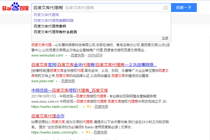Screen dimensions: 210x140
Task: Click the Baidu logo
Action: click(x=16, y=7)
